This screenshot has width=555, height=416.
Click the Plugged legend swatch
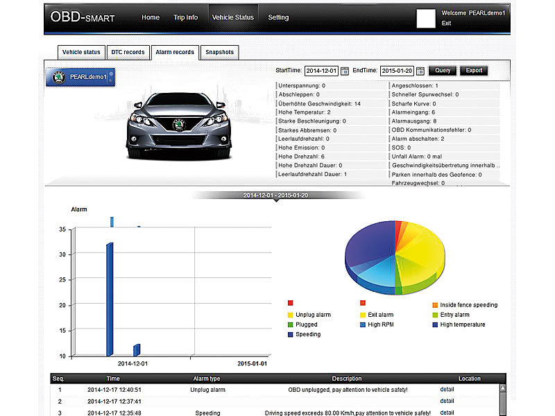click(x=291, y=324)
